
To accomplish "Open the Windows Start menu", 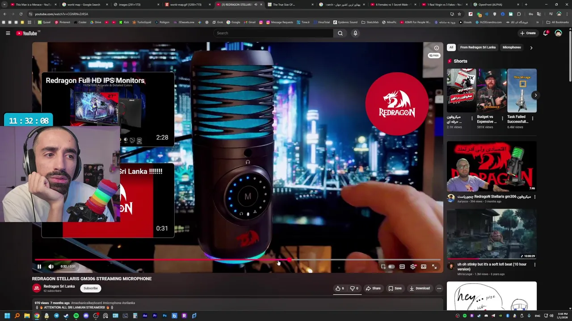I will coord(7,316).
